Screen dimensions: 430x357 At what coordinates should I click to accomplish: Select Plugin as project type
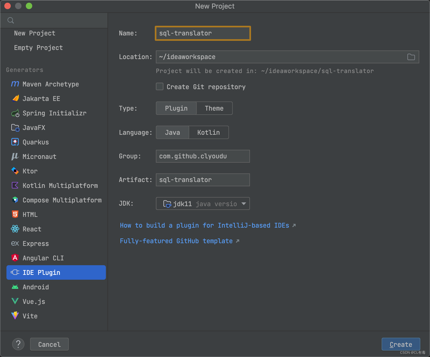[176, 108]
